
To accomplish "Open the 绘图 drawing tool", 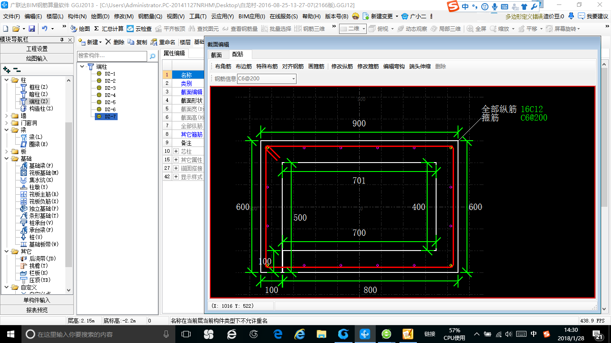I will (x=80, y=29).
